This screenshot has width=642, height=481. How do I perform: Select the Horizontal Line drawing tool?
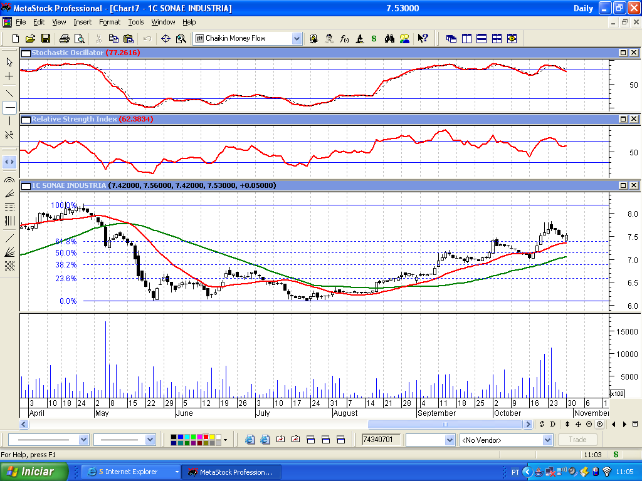[9, 108]
